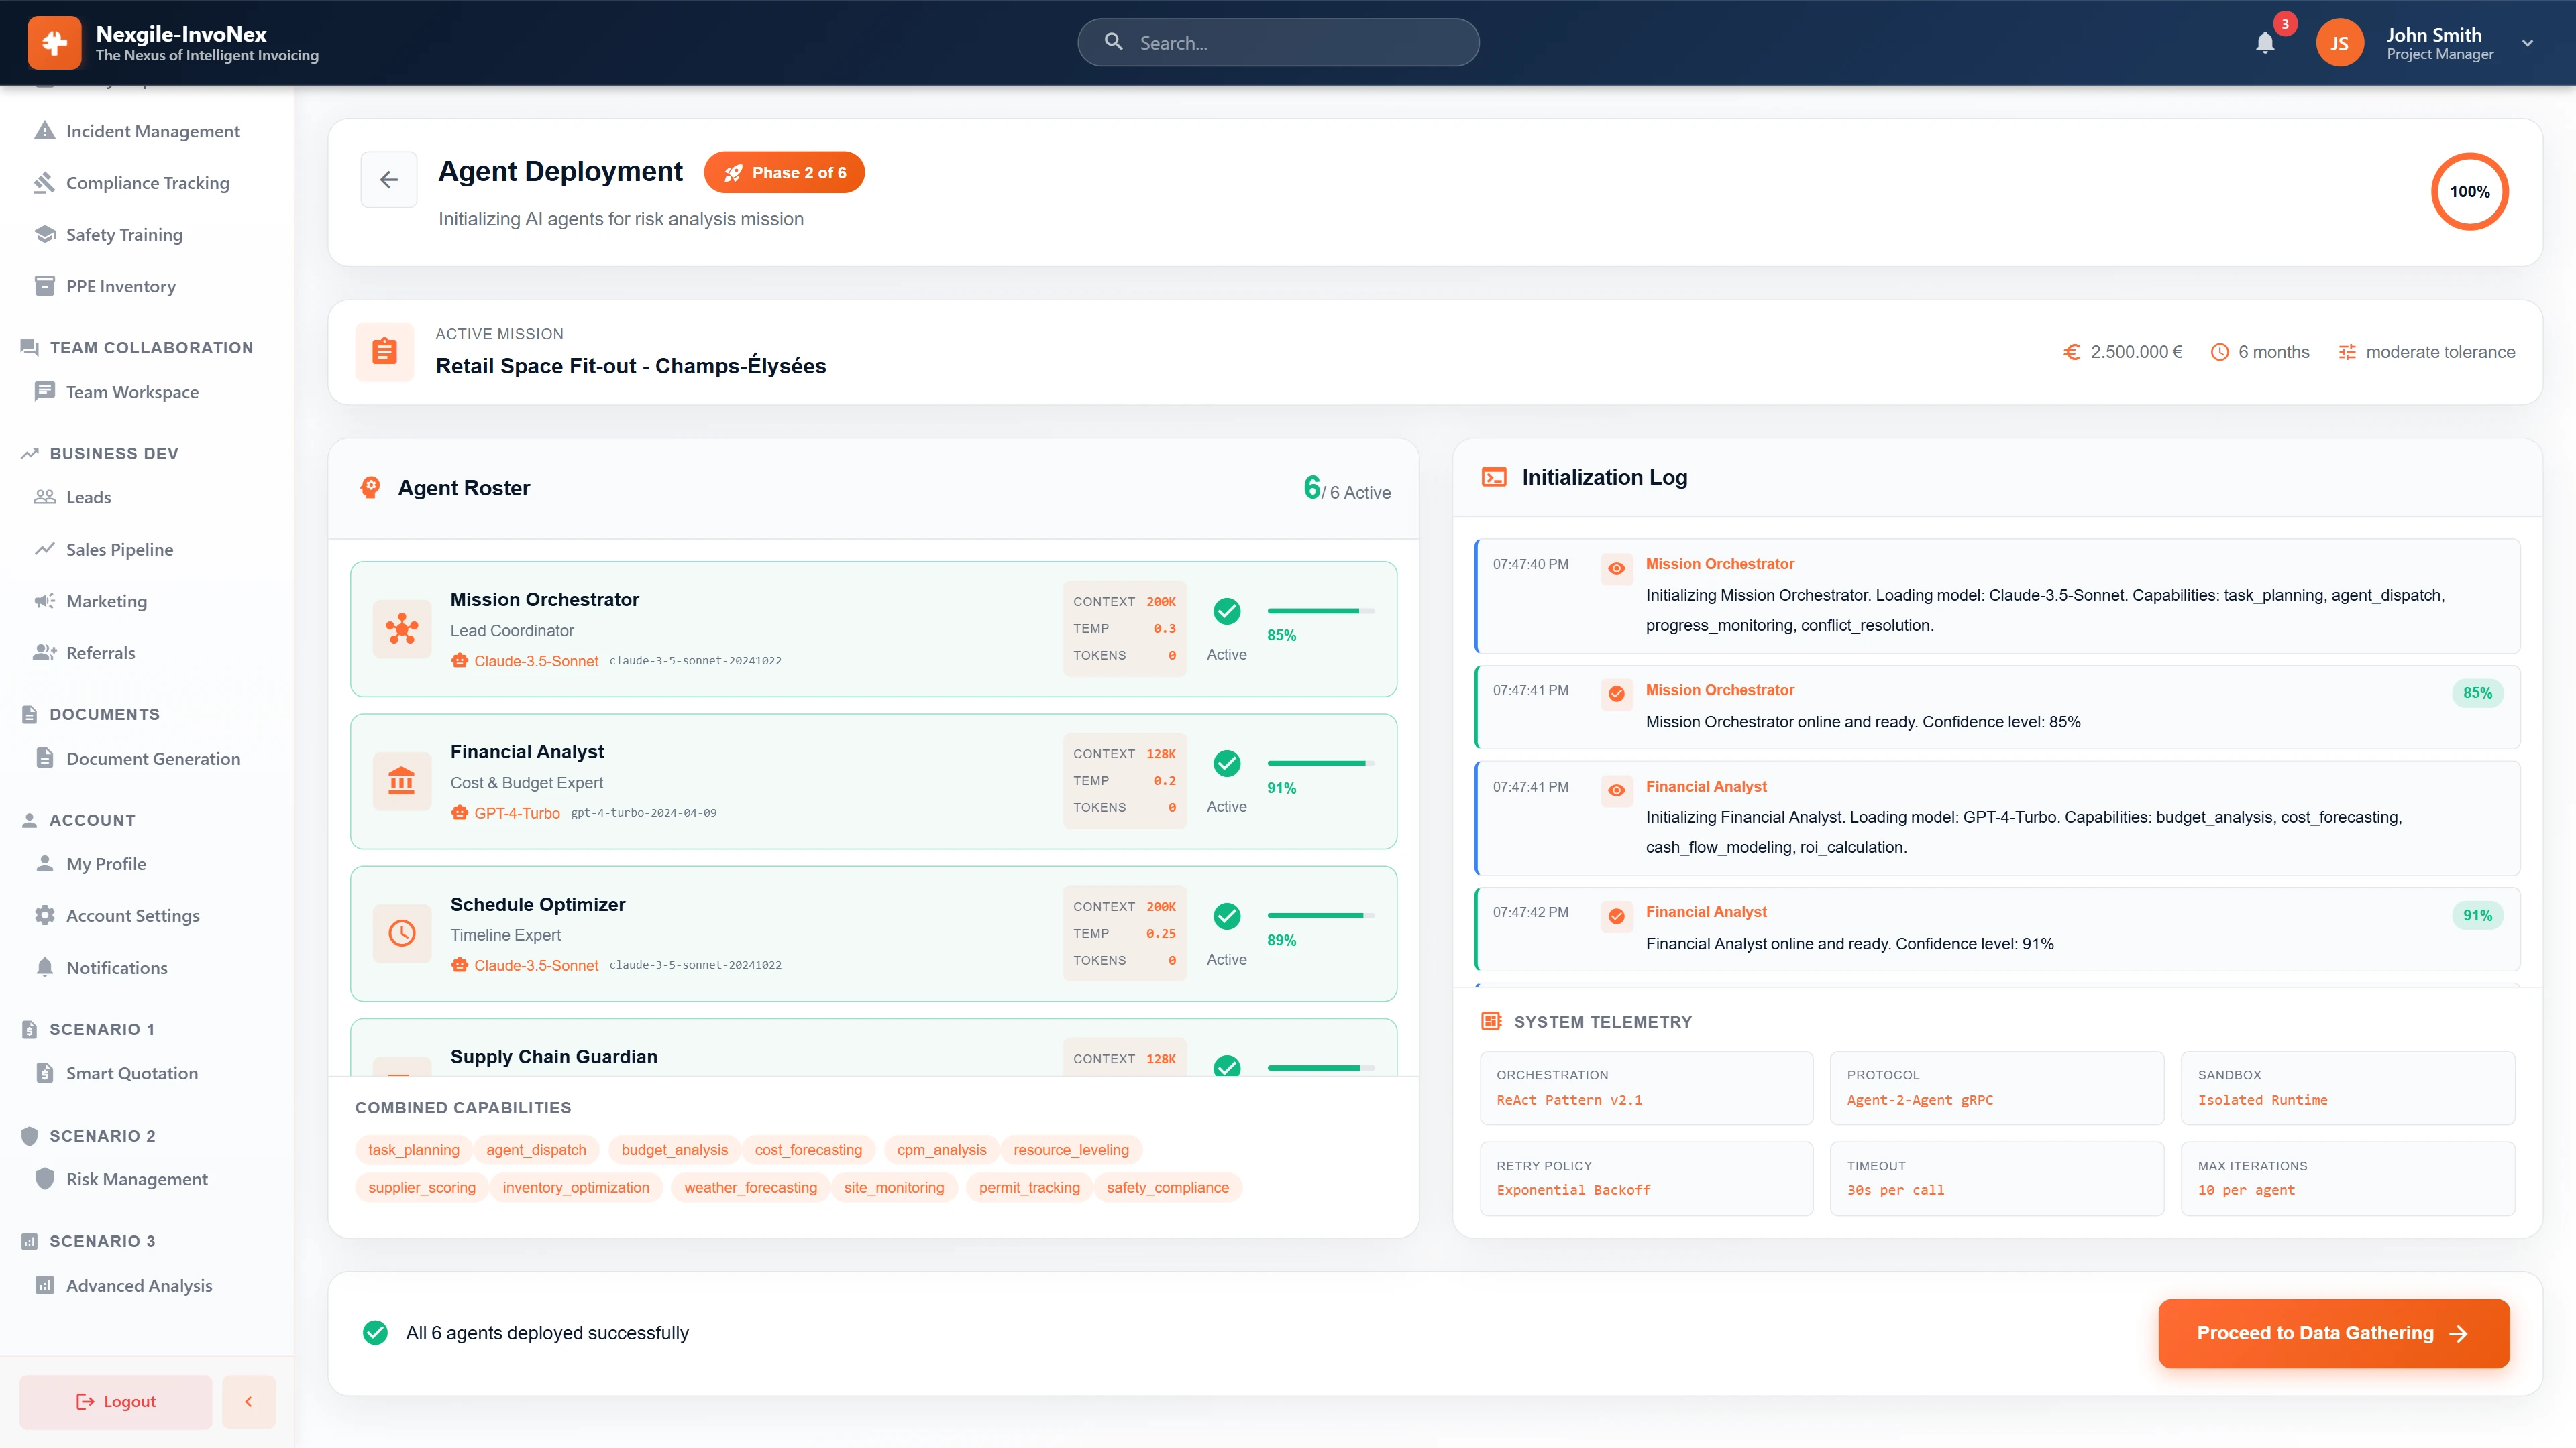This screenshot has width=2576, height=1448.
Task: Click the search input field
Action: (1278, 42)
